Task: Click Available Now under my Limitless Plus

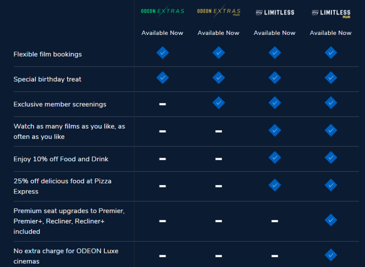Action: (331, 33)
